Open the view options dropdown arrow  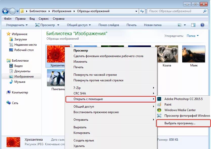tap(185, 25)
